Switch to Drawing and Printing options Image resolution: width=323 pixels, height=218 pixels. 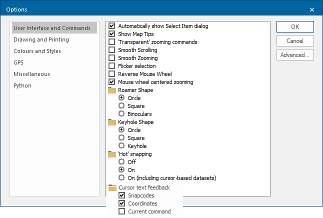[x=41, y=39]
